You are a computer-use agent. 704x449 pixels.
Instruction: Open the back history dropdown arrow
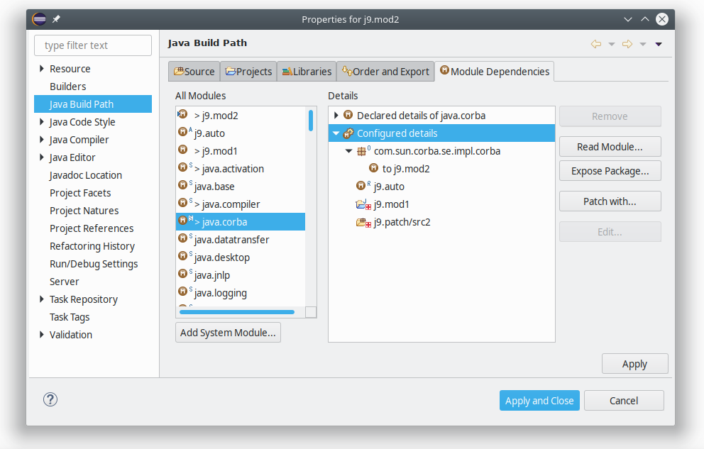coord(612,44)
